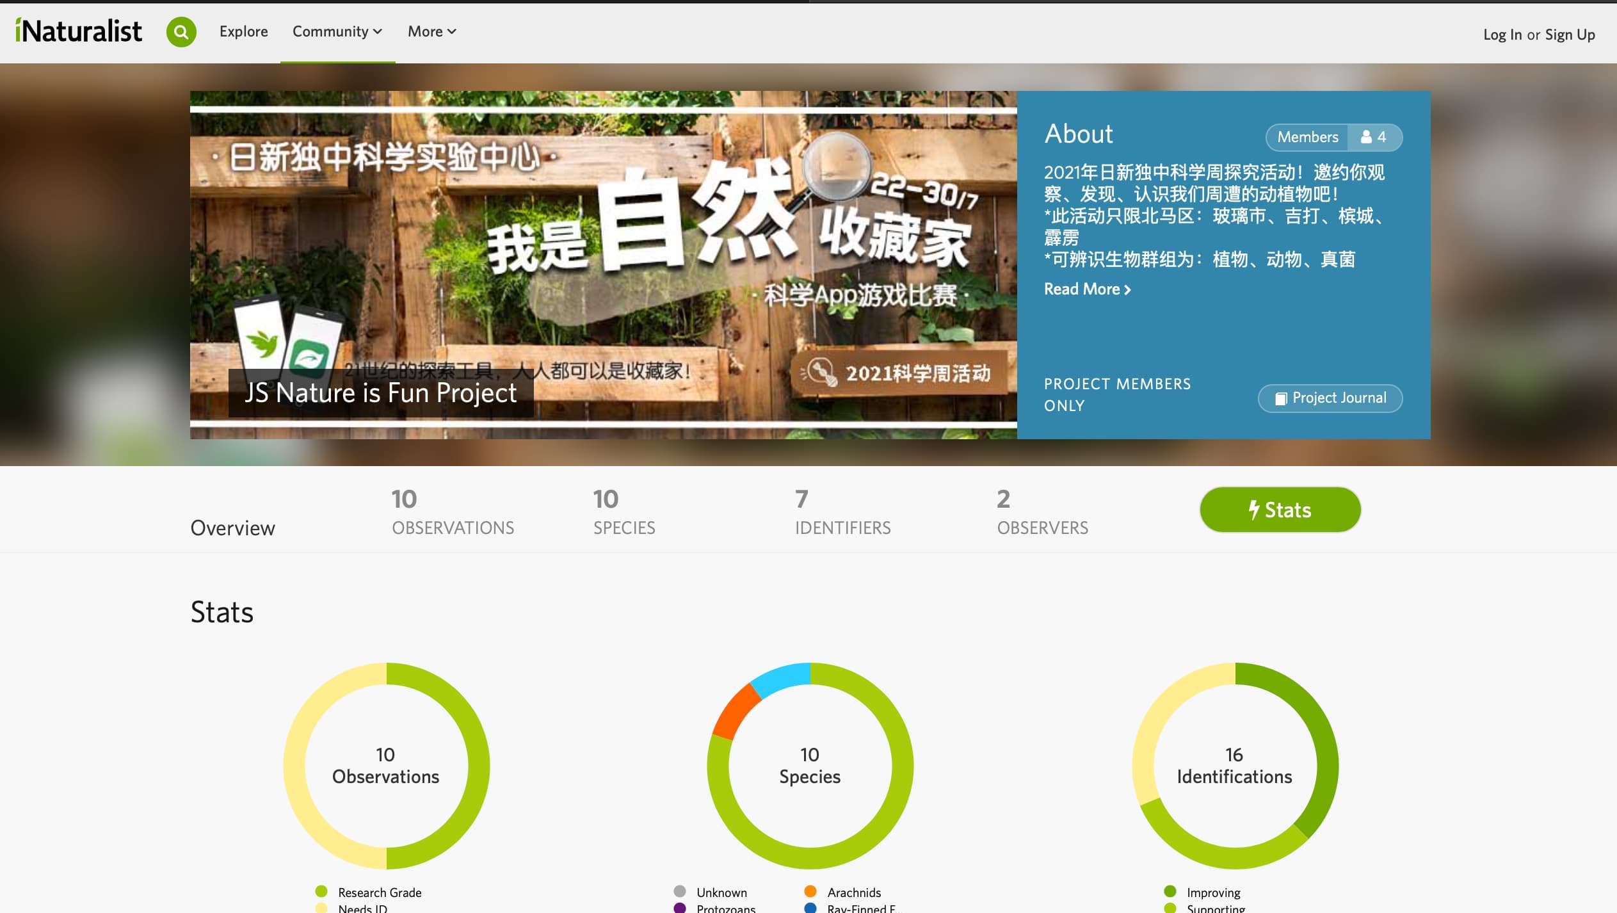Screen dimensions: 1617x913
Task: Click the Read More link in About section
Action: coord(1084,289)
